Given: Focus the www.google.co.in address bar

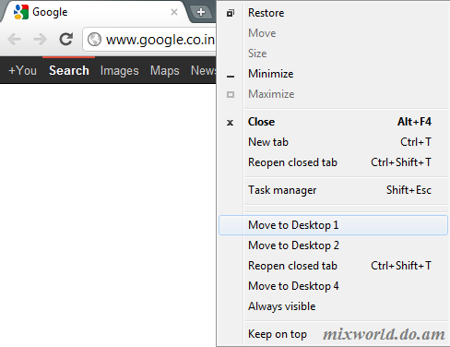Looking at the screenshot, I should [149, 40].
